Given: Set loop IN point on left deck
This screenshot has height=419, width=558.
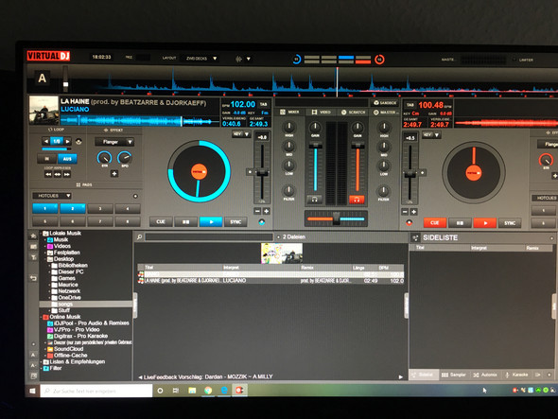Looking at the screenshot, I should point(46,159).
